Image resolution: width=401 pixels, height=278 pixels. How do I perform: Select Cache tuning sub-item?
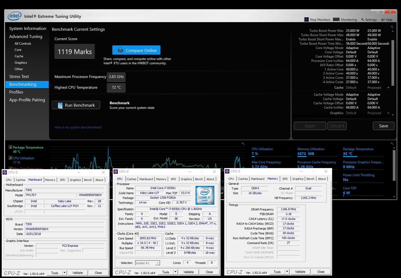[x=19, y=56]
